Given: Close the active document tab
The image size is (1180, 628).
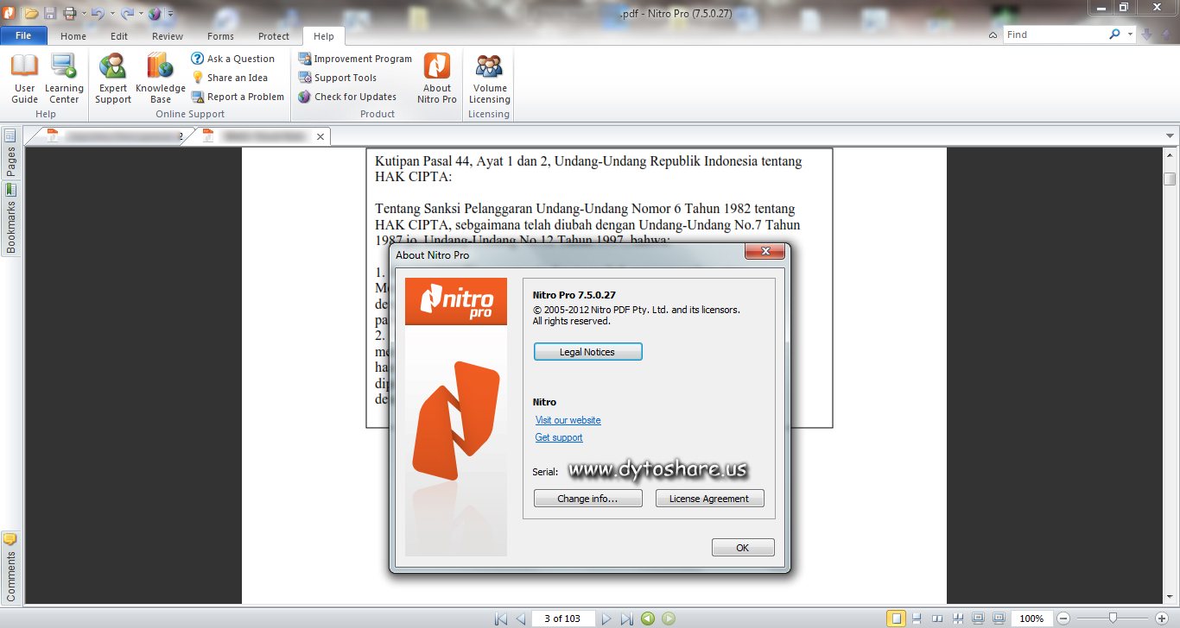Looking at the screenshot, I should click(x=320, y=136).
